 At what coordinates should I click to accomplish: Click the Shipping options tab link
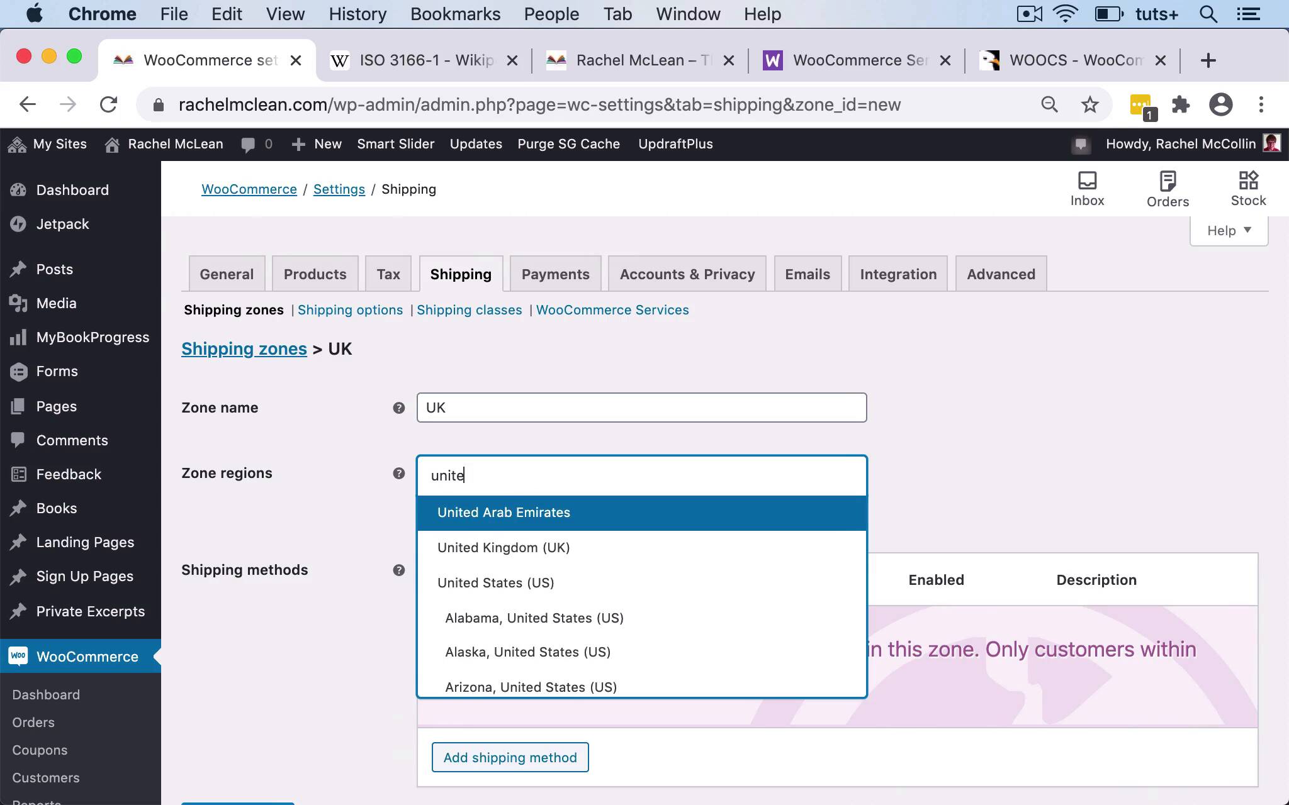[x=350, y=310]
